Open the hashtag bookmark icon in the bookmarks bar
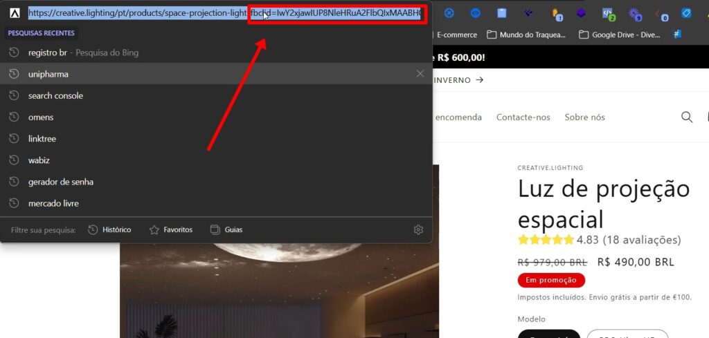Image resolution: width=709 pixels, height=338 pixels. (x=677, y=35)
